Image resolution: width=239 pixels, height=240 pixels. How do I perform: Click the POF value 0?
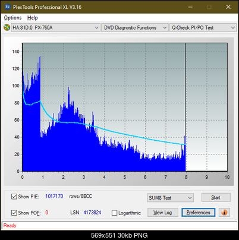47,213
